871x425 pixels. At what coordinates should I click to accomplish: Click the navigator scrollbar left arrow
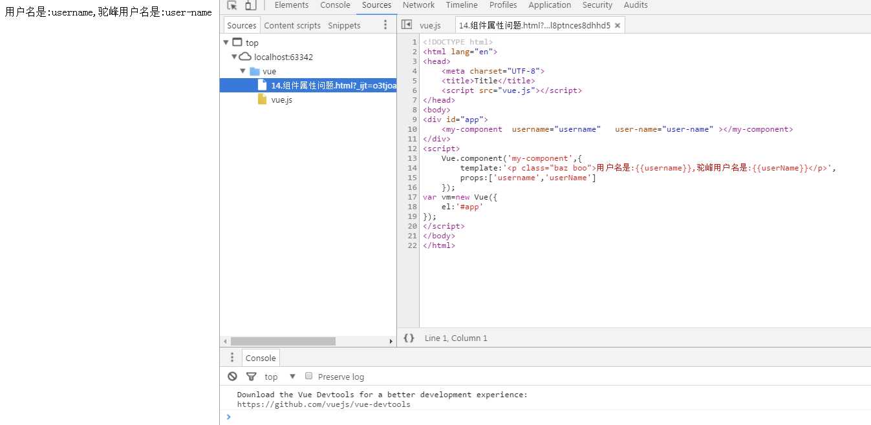tap(224, 341)
